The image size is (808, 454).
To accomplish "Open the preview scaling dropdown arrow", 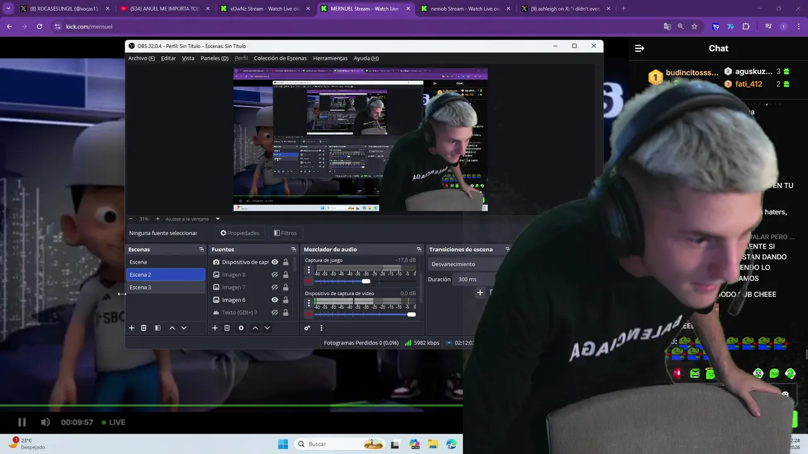I will 218,219.
